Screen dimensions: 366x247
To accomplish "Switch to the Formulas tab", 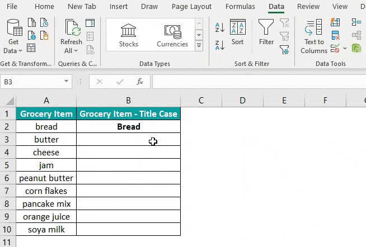I will point(240,7).
